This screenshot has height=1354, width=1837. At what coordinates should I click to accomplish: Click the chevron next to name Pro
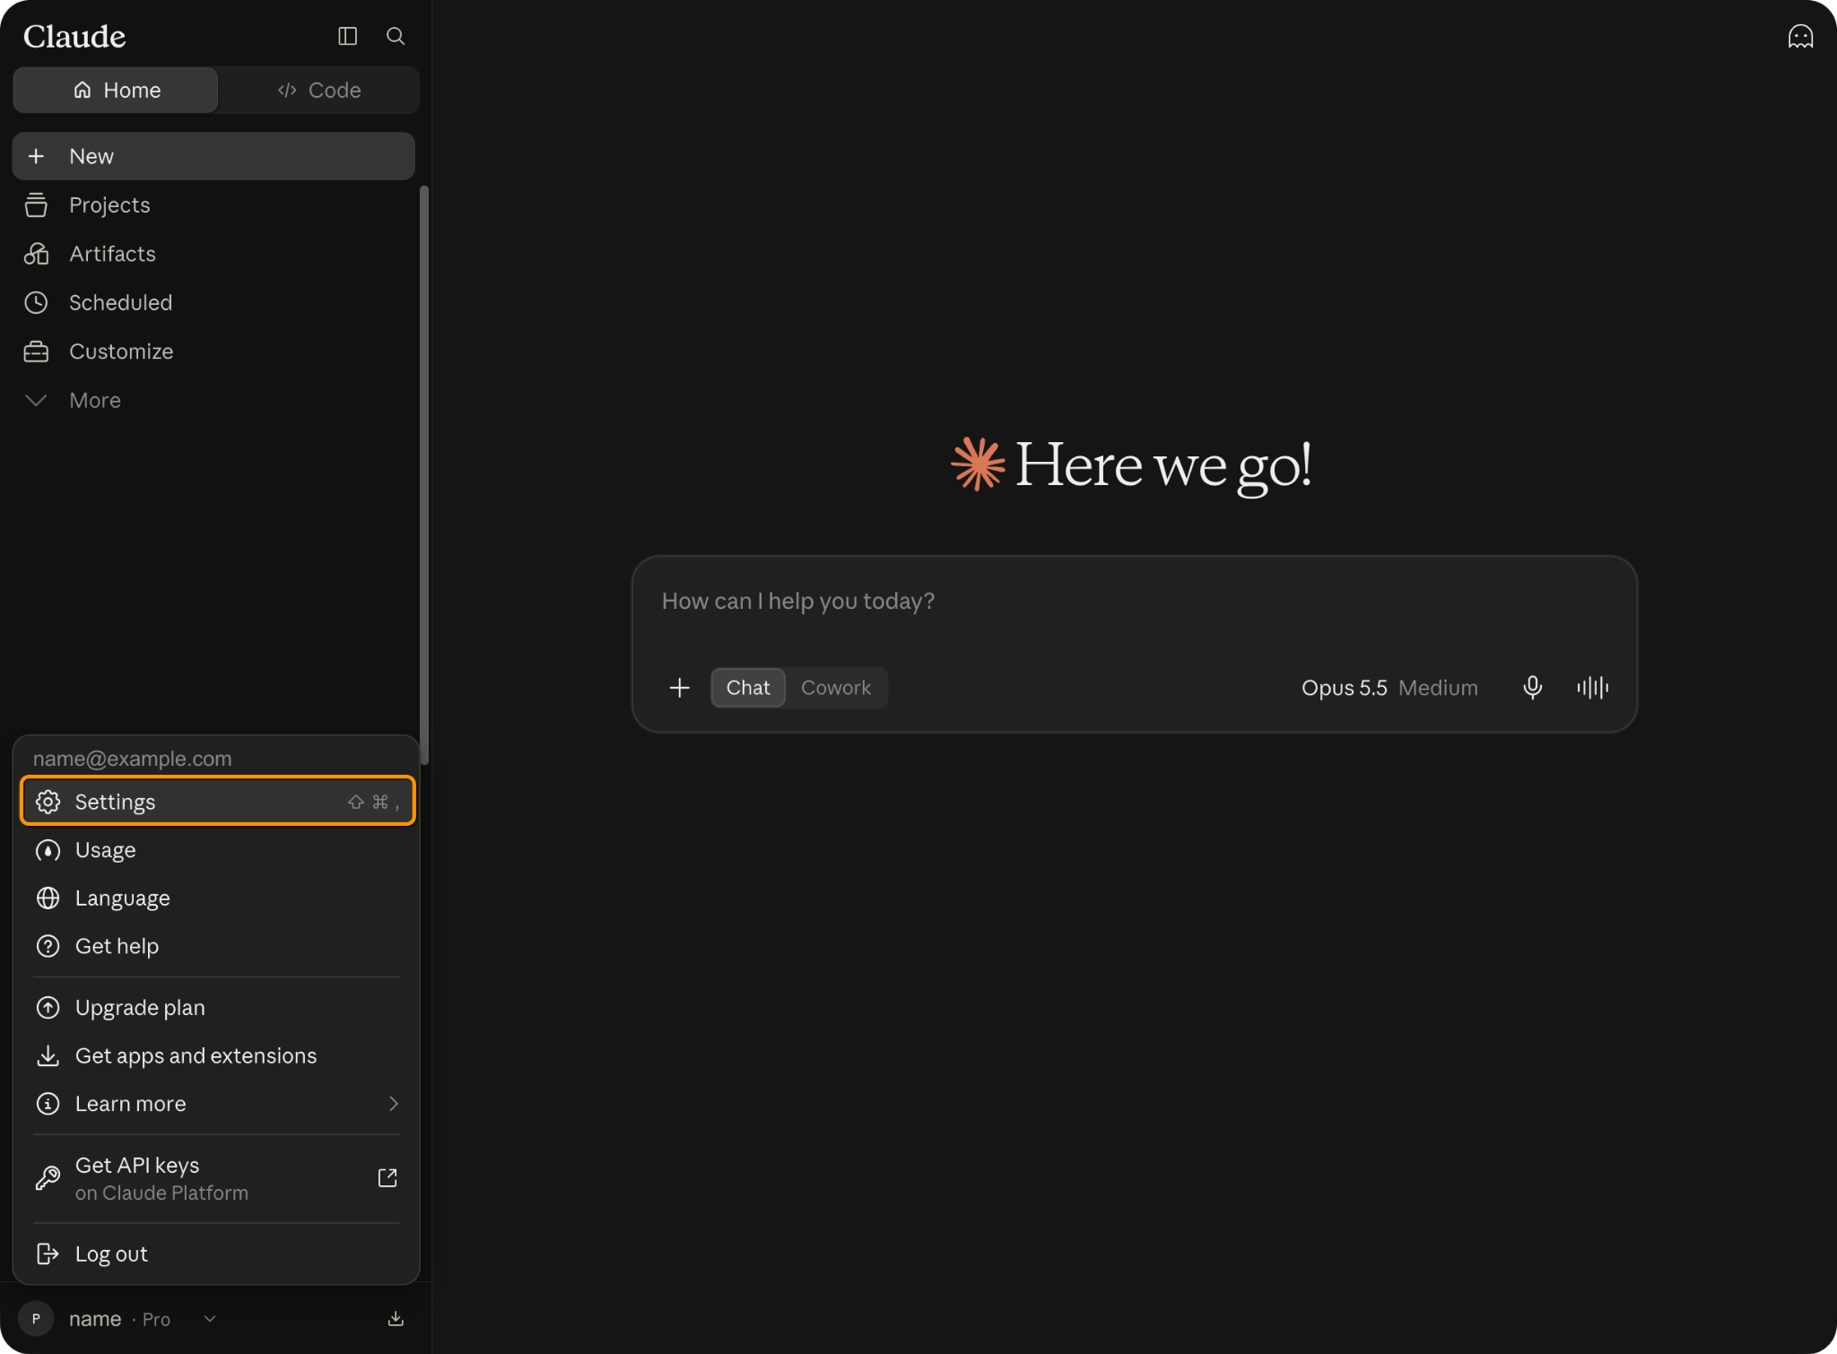coord(210,1319)
